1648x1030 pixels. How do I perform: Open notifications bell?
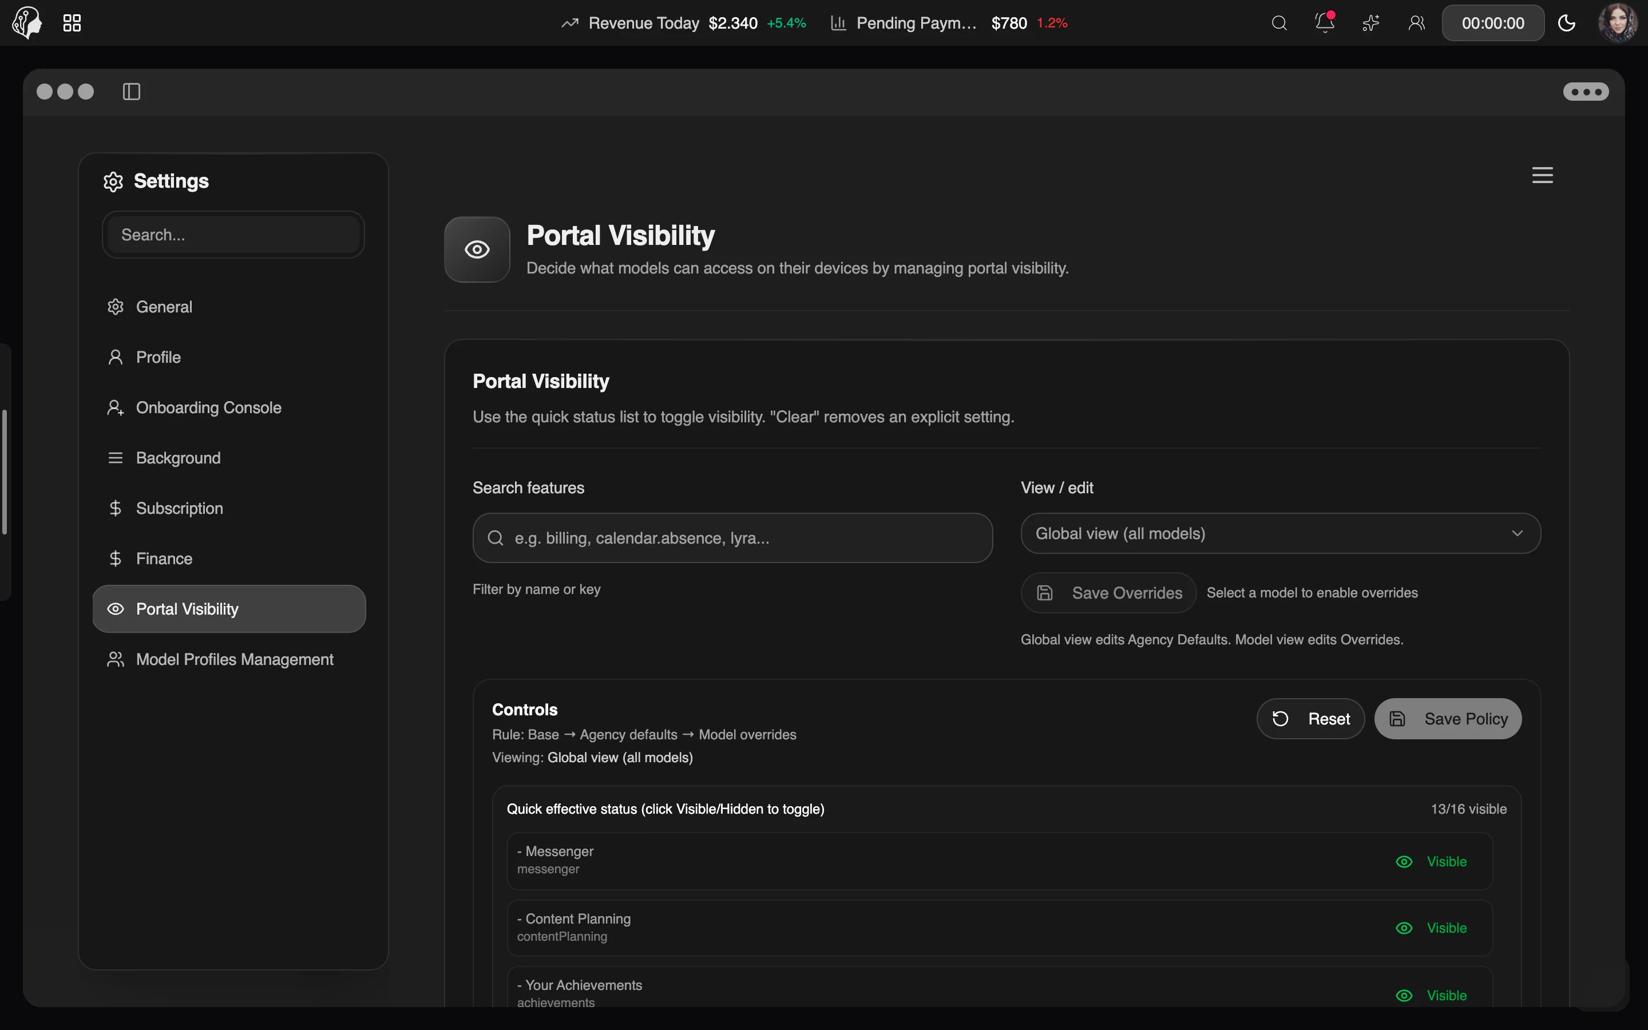pos(1325,23)
